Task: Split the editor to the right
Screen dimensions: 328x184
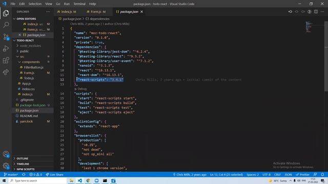Action: (x=316, y=12)
